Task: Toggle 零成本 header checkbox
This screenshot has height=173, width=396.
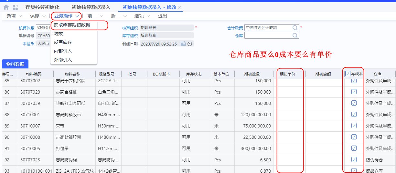Action: (x=348, y=74)
